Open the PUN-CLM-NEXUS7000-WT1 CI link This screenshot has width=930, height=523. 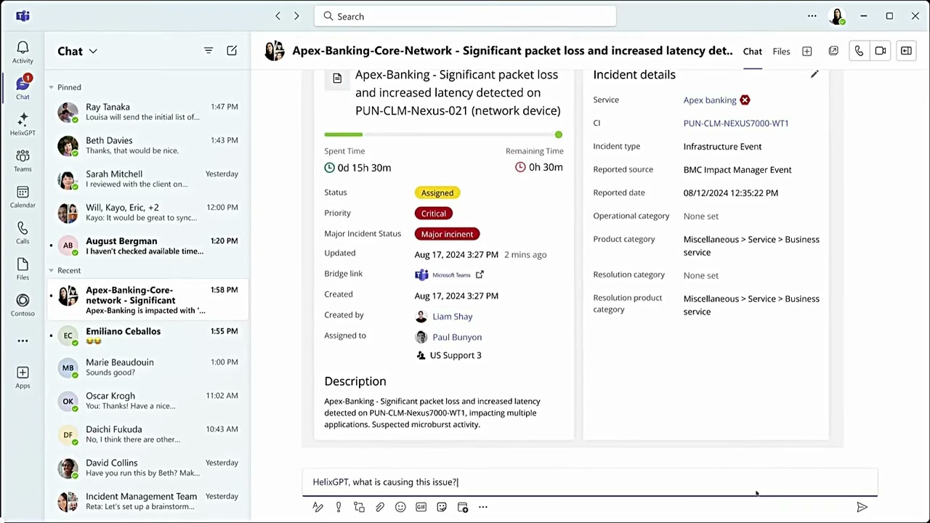click(x=735, y=123)
